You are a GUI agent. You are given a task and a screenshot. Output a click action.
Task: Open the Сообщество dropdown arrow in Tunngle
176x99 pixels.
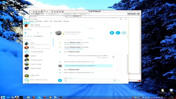pyautogui.click(x=75, y=14)
